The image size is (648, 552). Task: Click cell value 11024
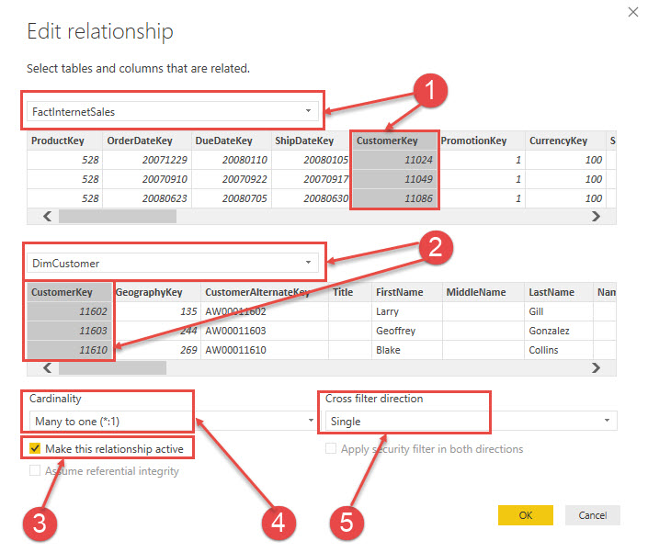418,160
